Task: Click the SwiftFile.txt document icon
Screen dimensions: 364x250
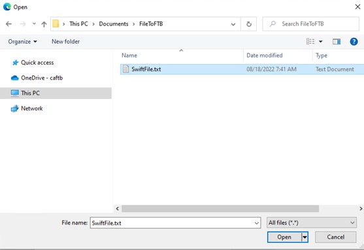Action: [126, 69]
